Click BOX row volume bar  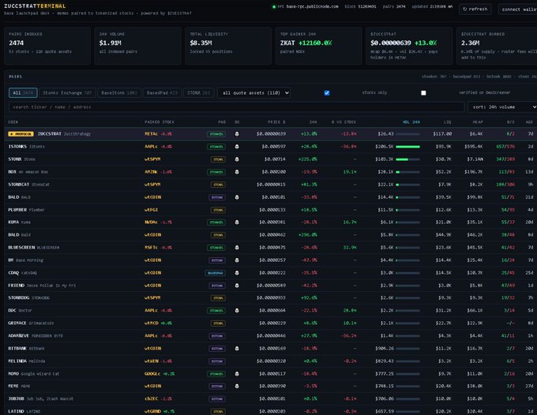(407, 172)
